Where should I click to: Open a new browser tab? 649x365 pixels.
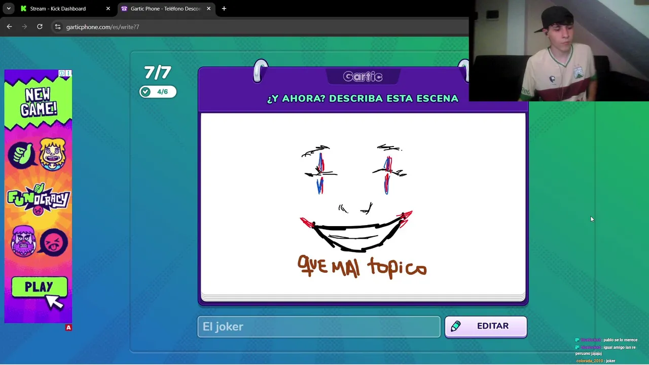[x=224, y=9]
